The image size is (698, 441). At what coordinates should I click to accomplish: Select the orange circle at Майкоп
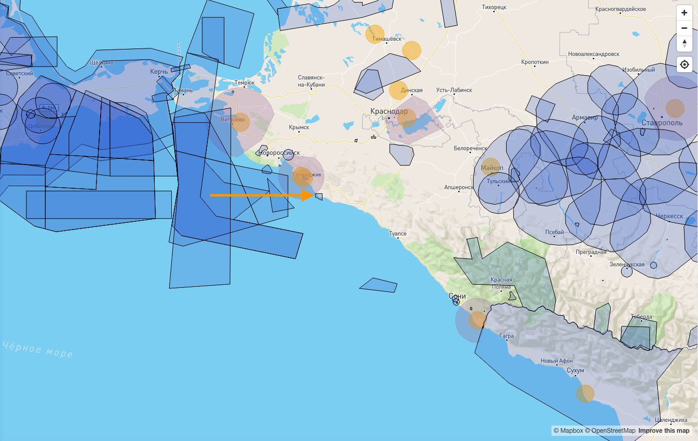(x=491, y=167)
